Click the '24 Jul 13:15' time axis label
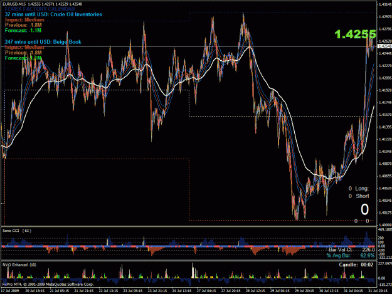The image size is (392, 294). click(182, 291)
